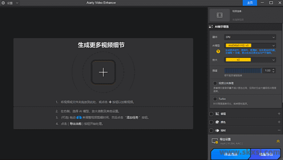Enable the video tiling checkbox (视频分块处理)
This screenshot has height=160, width=283.
click(x=215, y=83)
